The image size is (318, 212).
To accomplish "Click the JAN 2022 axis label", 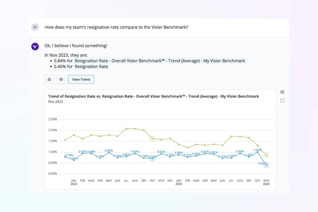I will point(74,182).
